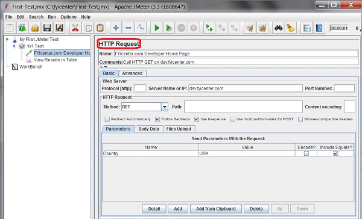Viewport: 362px width, 219px height.
Task: Click the USA value cell
Action: click(247, 153)
